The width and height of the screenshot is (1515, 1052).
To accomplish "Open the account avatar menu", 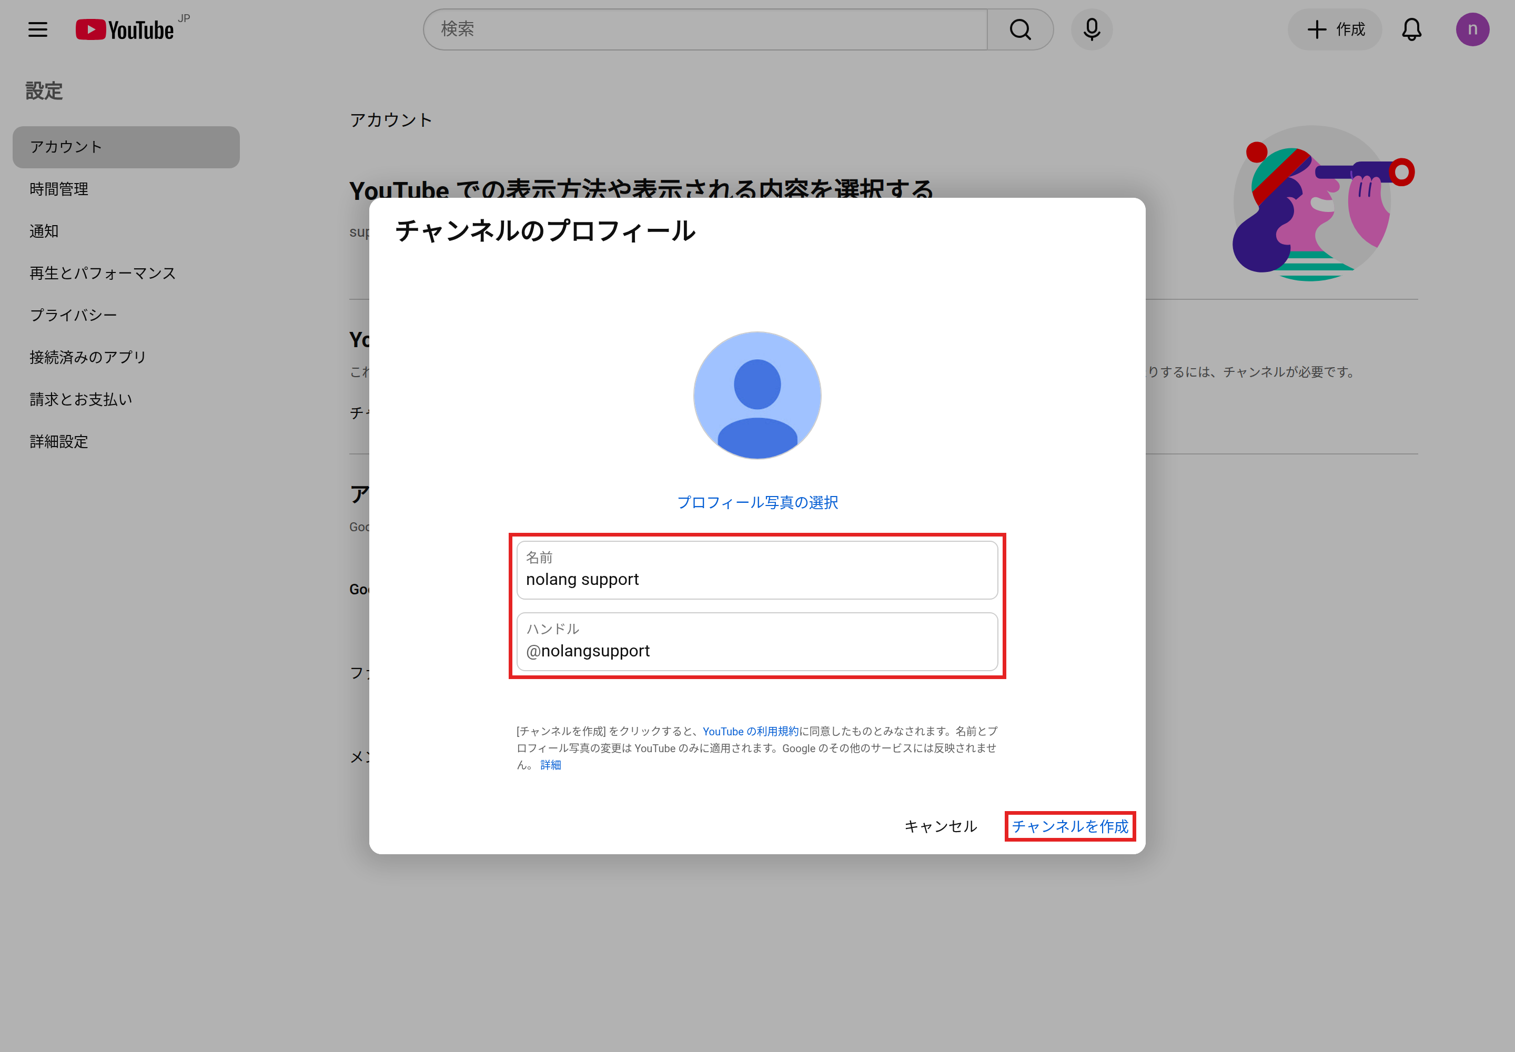I will [1472, 29].
